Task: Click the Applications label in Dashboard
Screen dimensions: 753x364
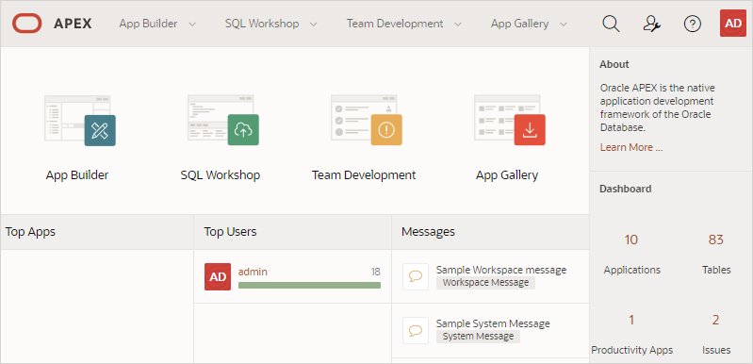Action: click(632, 270)
